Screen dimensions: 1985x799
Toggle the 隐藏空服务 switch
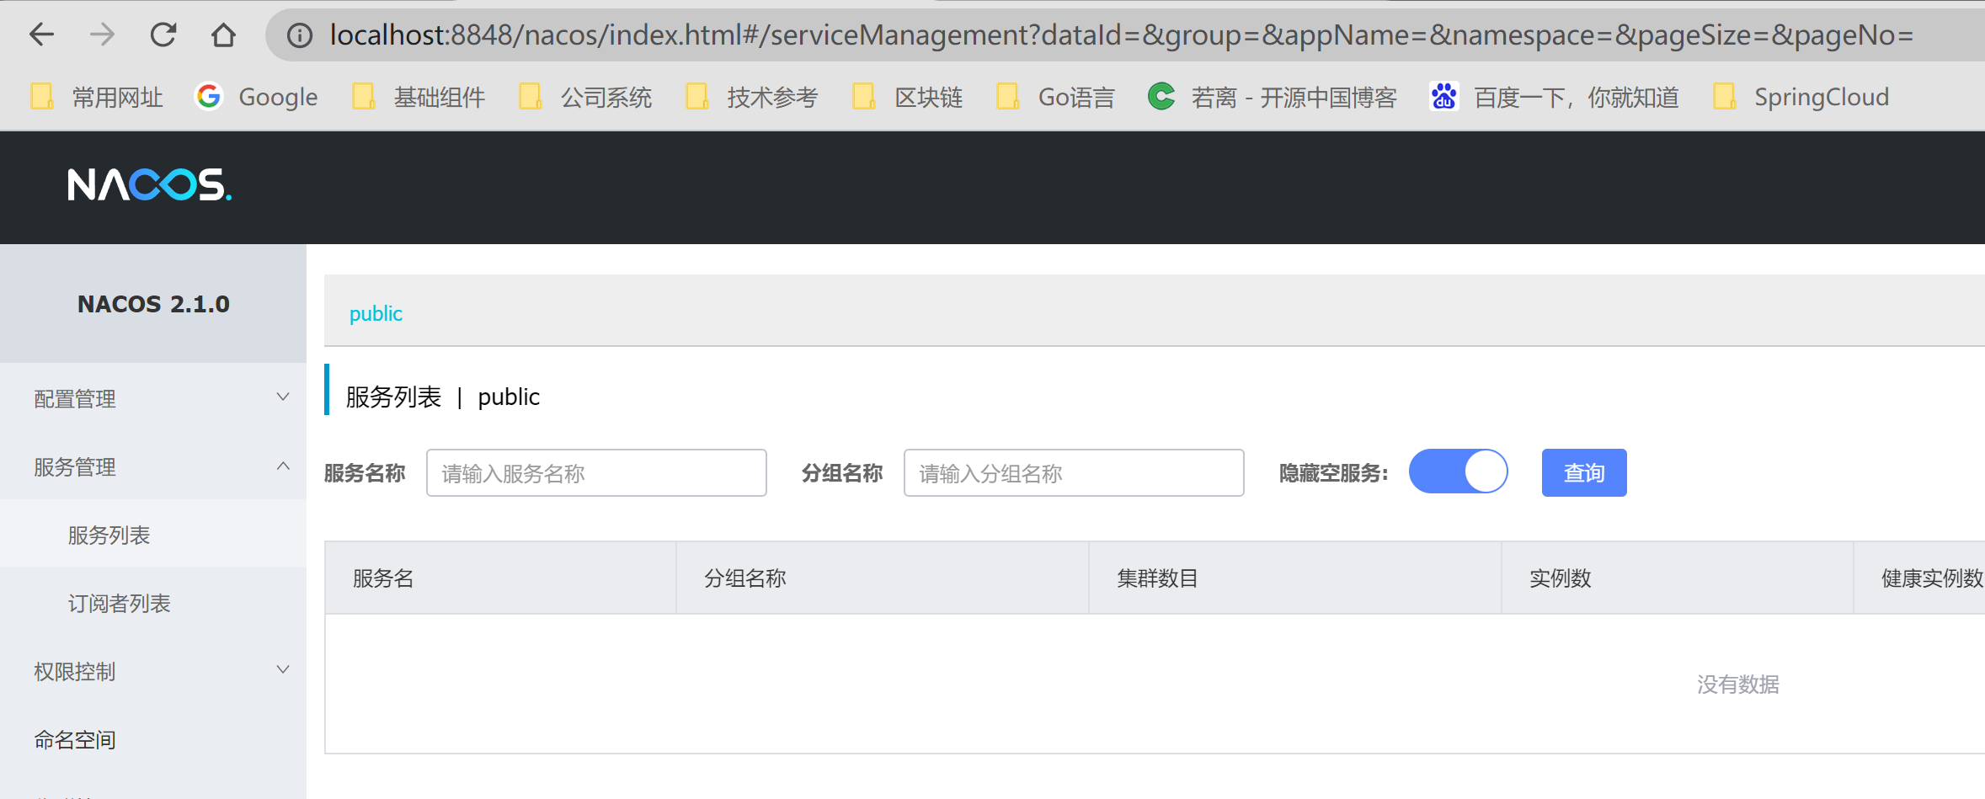1458,471
